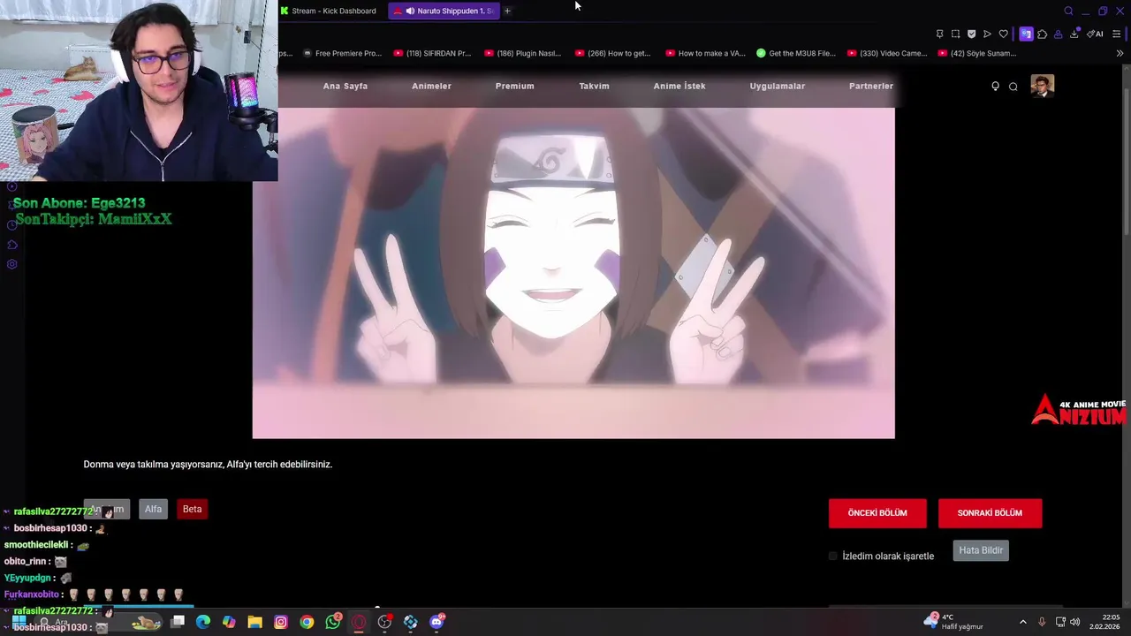Open the site search magnifier icon

1013,87
